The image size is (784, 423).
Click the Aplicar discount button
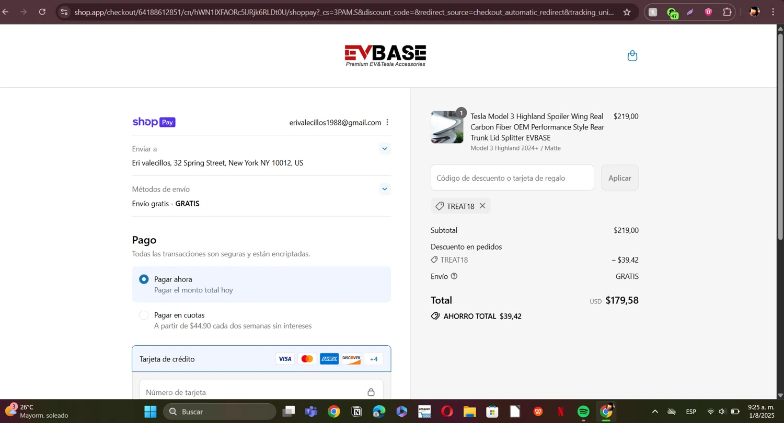620,178
